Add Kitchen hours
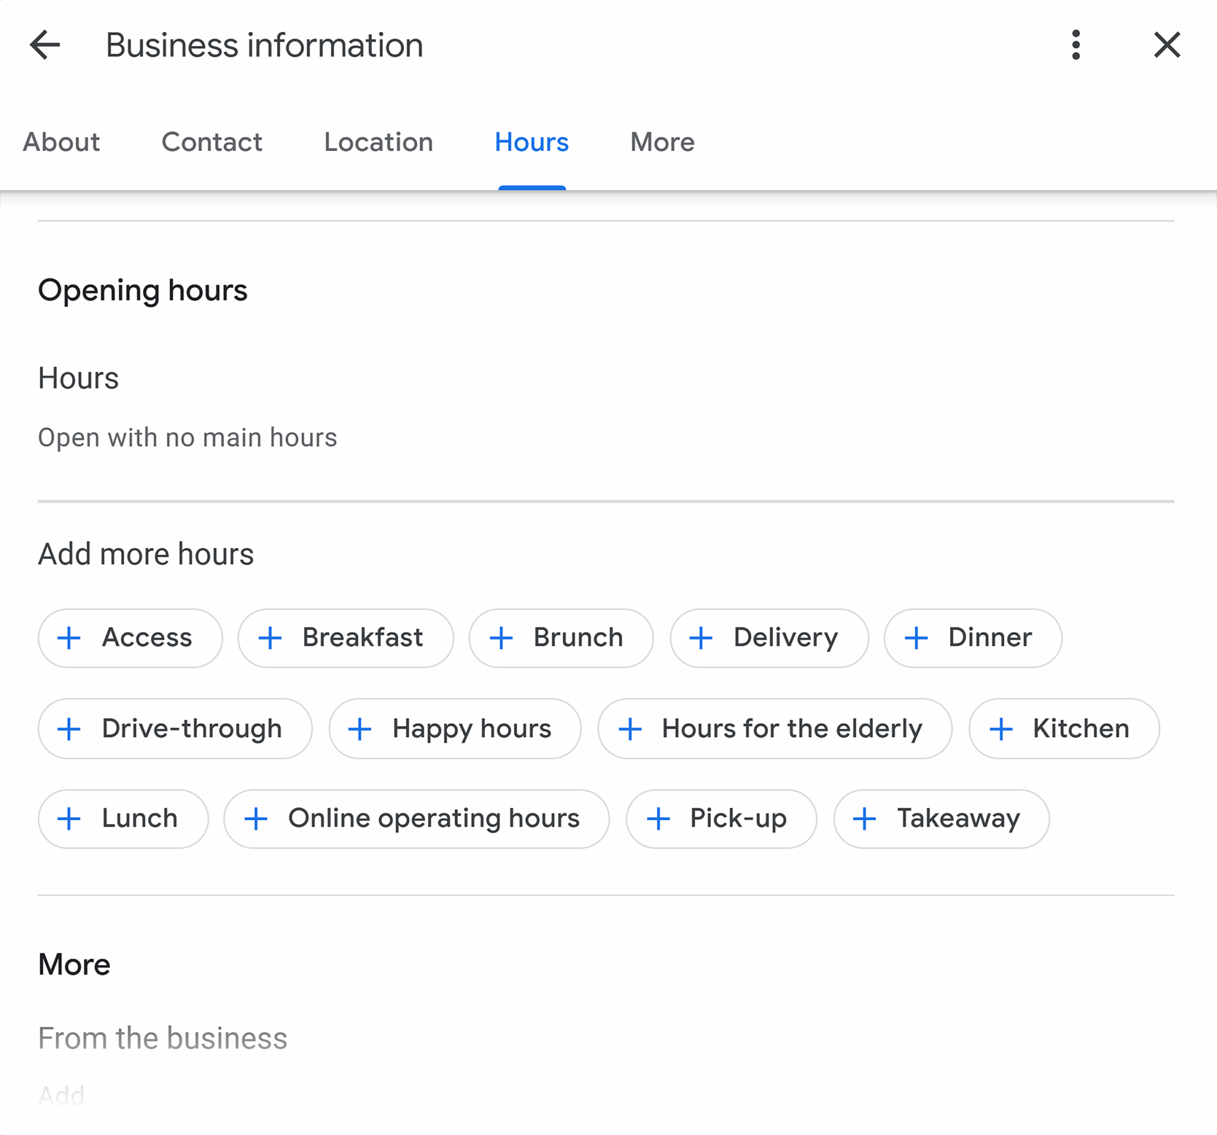Image resolution: width=1217 pixels, height=1135 pixels. pos(1064,729)
